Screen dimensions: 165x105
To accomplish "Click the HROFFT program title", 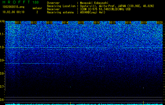I will 17,2.
